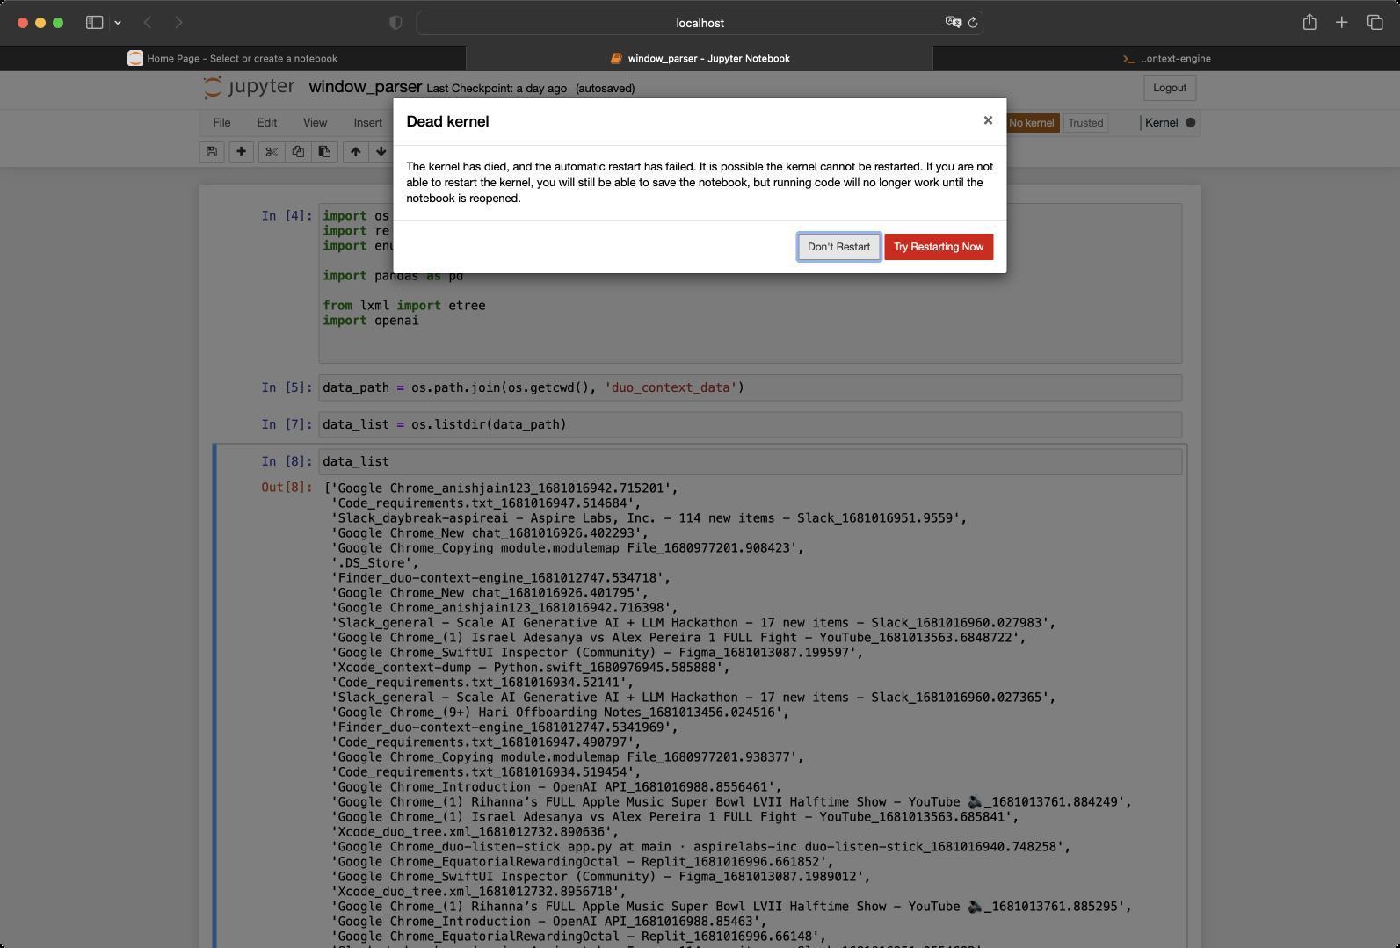Click the 'Xcode_duo_tree.xml_1681012732.890636' output line

(x=475, y=832)
